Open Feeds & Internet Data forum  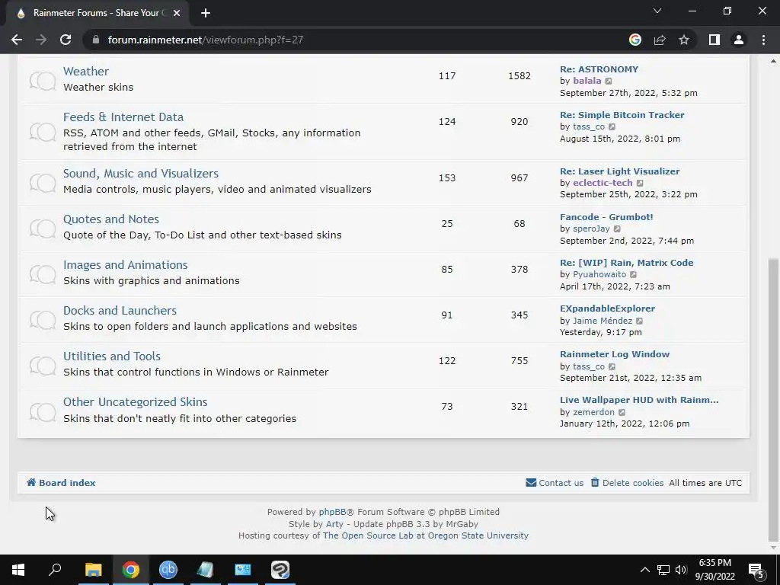(x=123, y=117)
